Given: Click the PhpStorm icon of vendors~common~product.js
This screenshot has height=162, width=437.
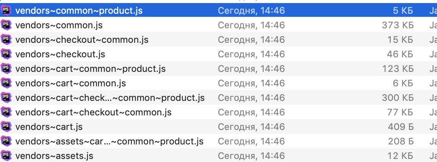Looking at the screenshot, I should click(x=6, y=10).
